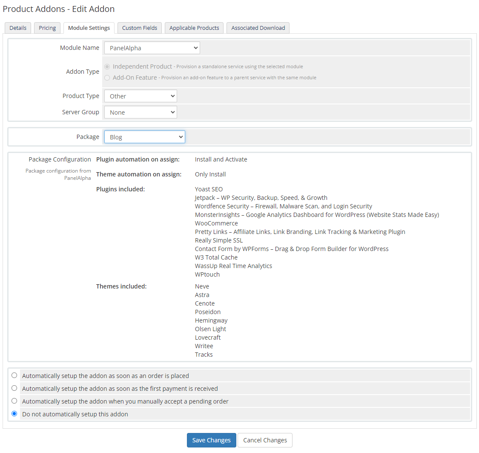Switch to the Custom Fields tab
Viewport: 479px width, 453px height.
point(139,28)
